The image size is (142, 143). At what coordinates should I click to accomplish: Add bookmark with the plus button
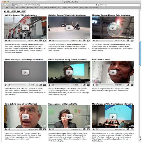11,5
